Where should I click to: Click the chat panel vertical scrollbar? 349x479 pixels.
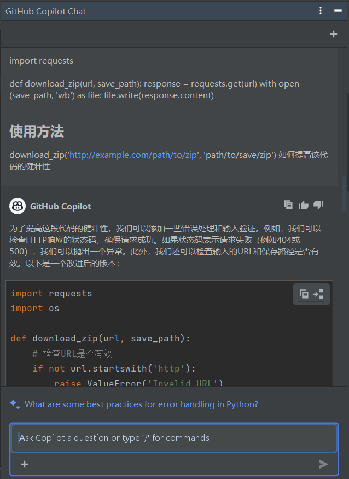point(344,193)
